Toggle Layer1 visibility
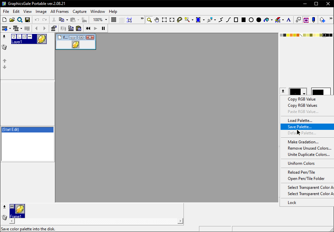This screenshot has height=232, width=334. click(14, 36)
